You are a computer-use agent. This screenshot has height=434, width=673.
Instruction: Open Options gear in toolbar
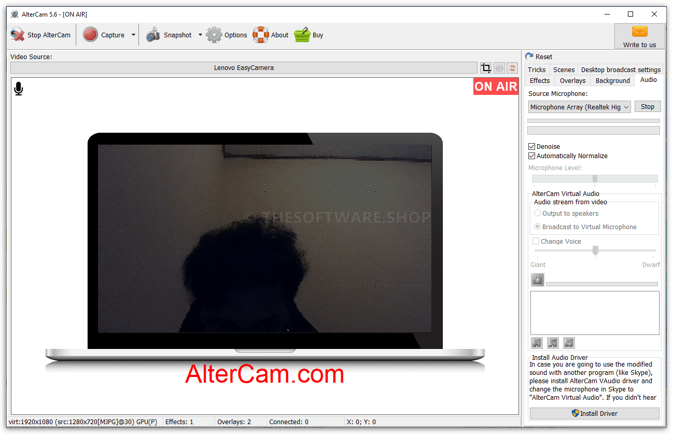click(214, 35)
